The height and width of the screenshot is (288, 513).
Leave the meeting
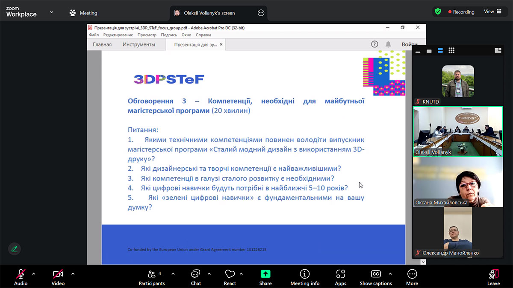click(x=493, y=276)
